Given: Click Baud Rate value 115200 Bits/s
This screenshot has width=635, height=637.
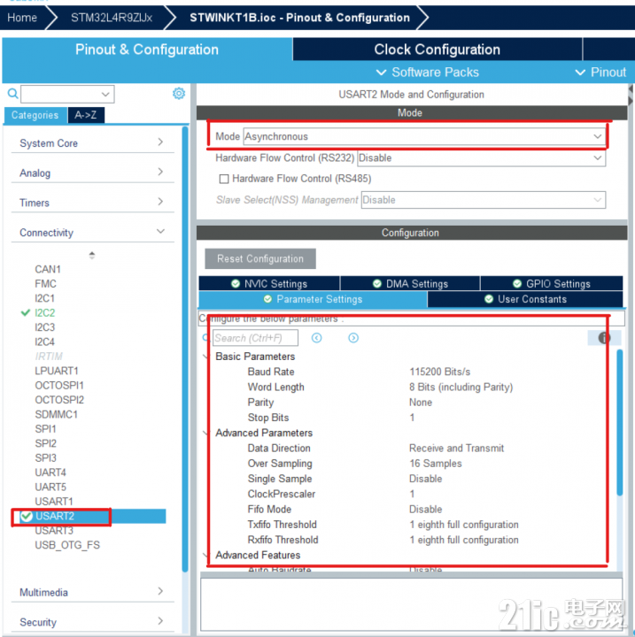Looking at the screenshot, I should 440,372.
